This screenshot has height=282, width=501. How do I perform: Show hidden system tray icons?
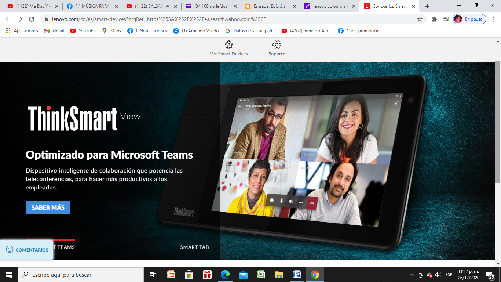pyautogui.click(x=412, y=275)
